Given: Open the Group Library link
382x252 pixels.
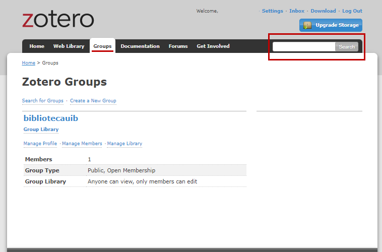Looking at the screenshot, I should tap(41, 130).
